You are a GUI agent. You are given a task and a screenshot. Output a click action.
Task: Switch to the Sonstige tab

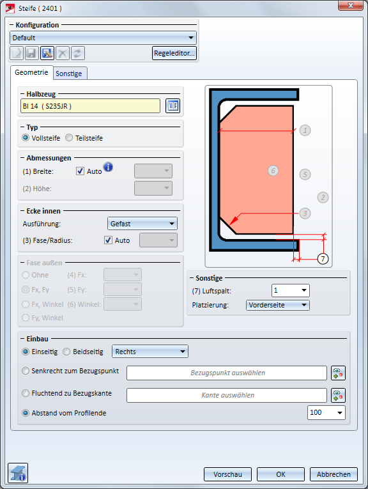(x=69, y=74)
